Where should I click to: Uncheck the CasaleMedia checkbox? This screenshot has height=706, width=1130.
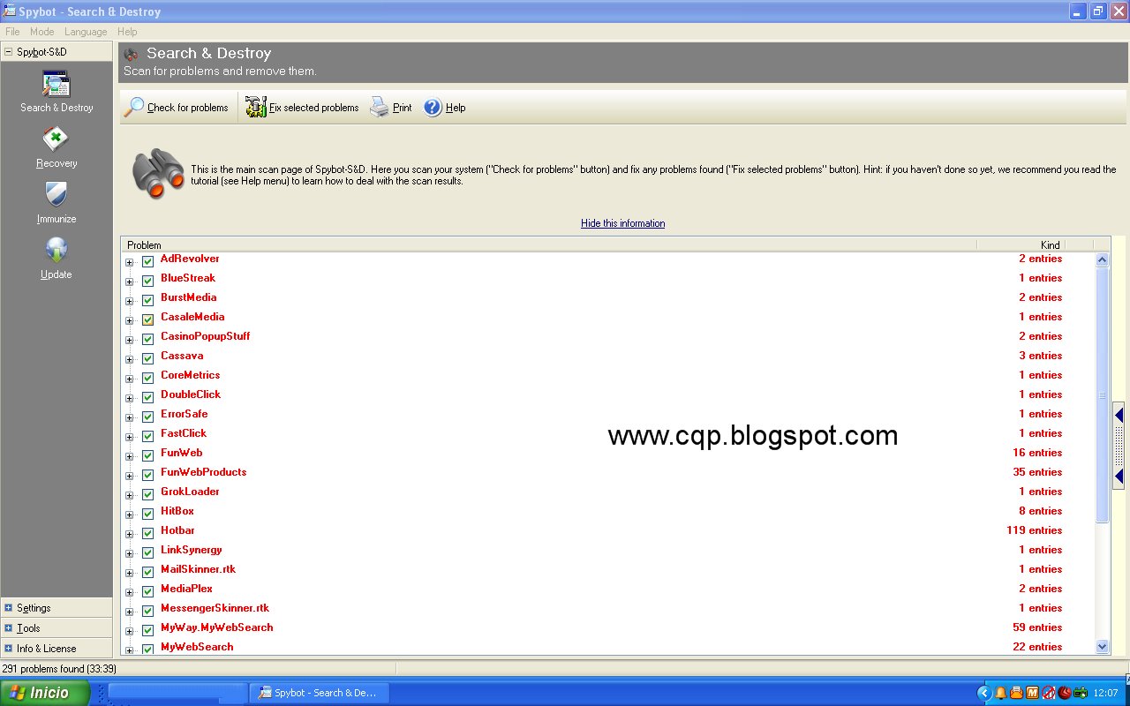point(147,320)
